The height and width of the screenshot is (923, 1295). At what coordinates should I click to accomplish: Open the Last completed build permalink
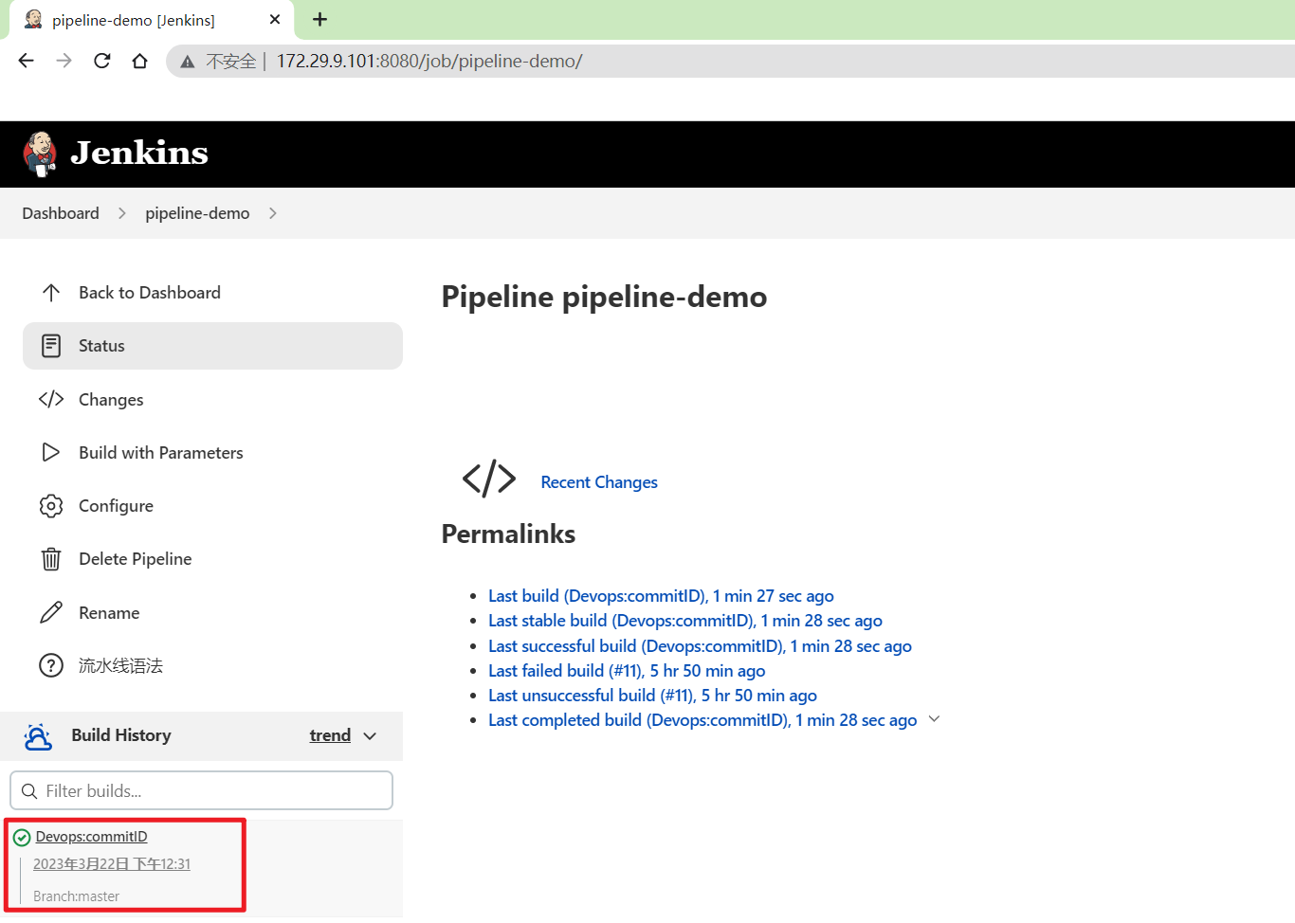[702, 720]
